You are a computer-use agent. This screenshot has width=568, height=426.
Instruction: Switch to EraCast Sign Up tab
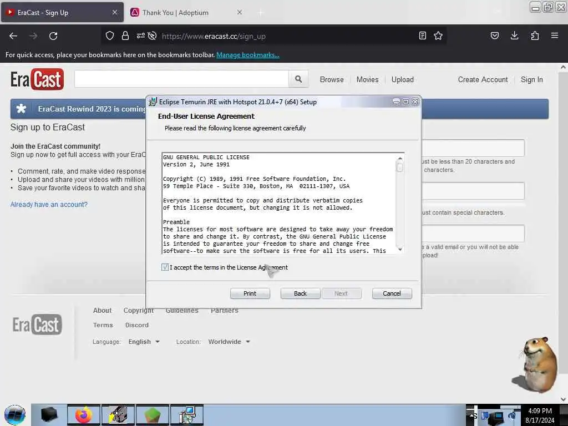(x=62, y=12)
